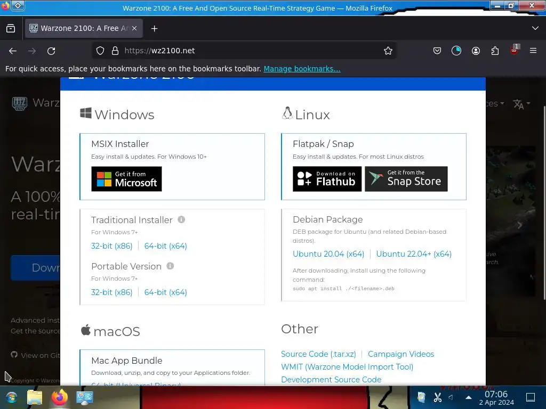Open the Extensions puzzle icon
Viewport: 546px width, 409px height.
click(x=495, y=51)
